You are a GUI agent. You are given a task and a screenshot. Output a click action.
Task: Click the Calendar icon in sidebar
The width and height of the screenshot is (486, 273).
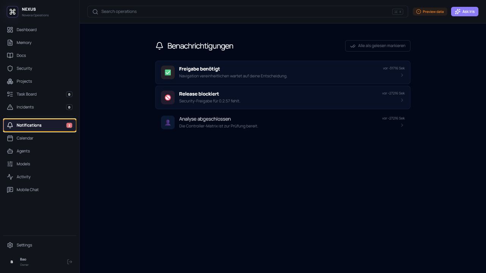pyautogui.click(x=10, y=138)
